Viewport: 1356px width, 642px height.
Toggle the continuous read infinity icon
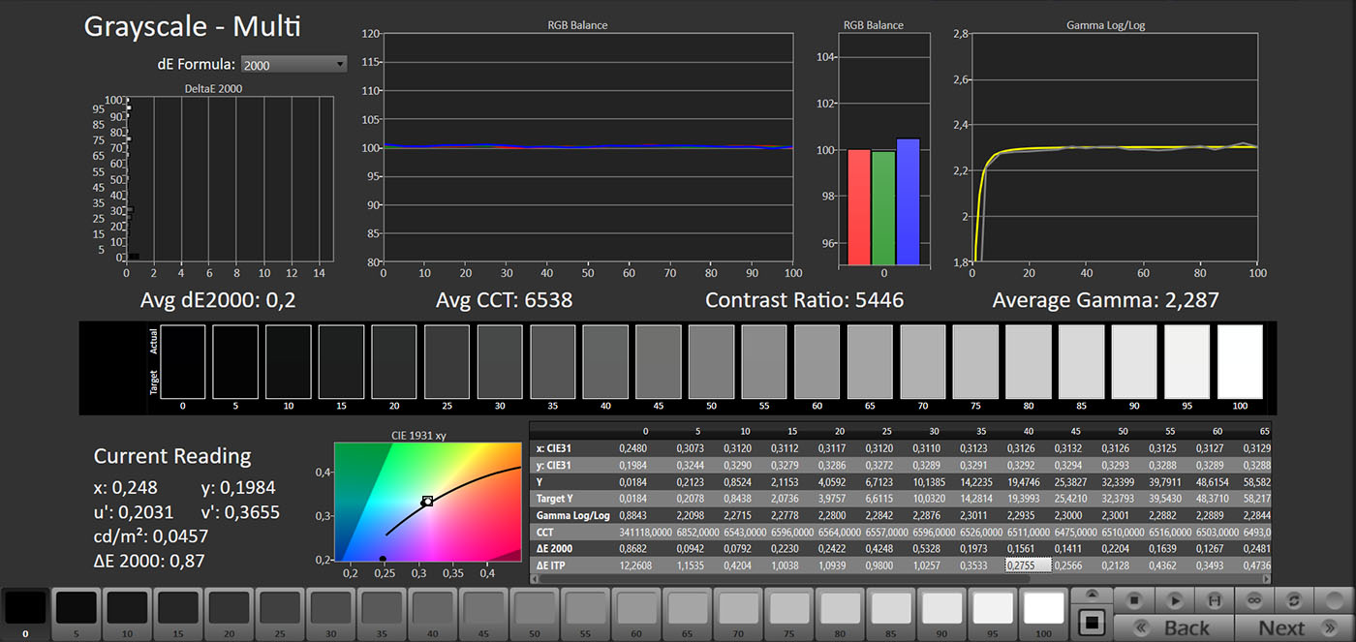tap(1253, 601)
